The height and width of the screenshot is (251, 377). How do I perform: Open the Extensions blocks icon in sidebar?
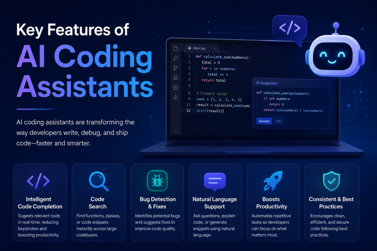coord(176,78)
